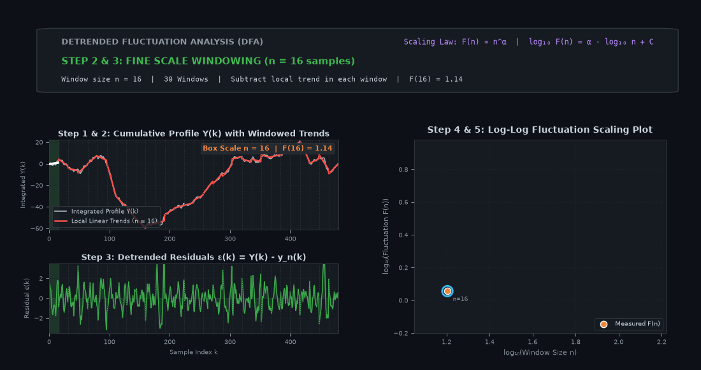Click the red Local Linear Trends legend line

[x=61, y=221]
